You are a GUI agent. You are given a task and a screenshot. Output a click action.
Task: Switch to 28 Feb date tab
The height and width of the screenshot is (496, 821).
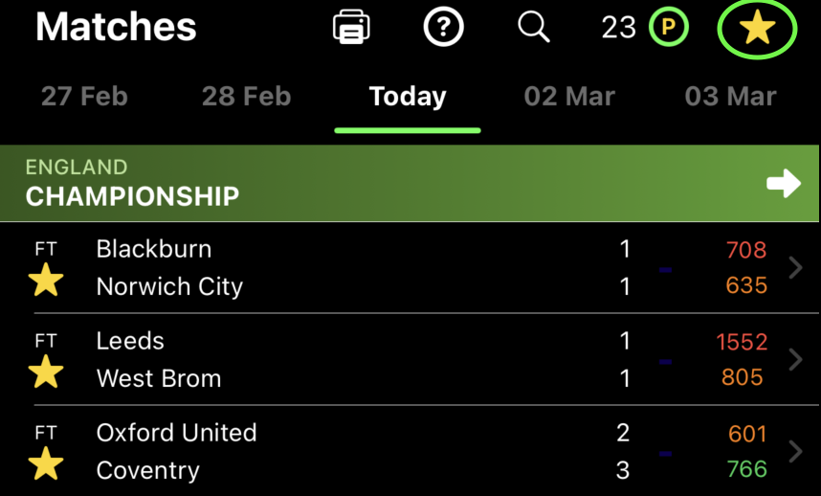tap(246, 97)
